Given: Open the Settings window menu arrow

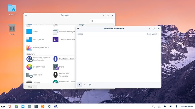Looking at the screenshot, I should coord(26,15).
